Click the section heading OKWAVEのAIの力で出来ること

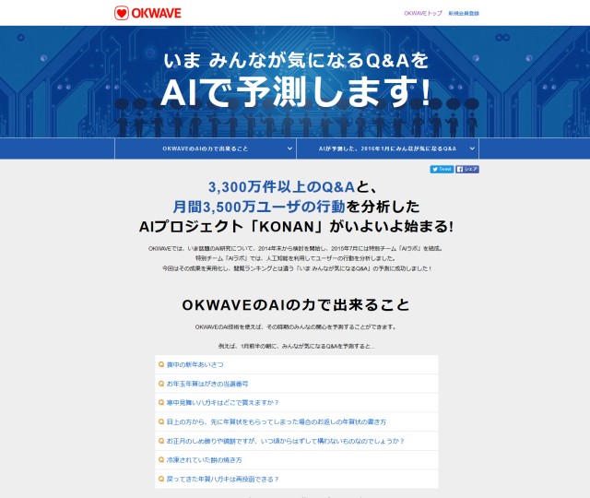pyautogui.click(x=296, y=305)
